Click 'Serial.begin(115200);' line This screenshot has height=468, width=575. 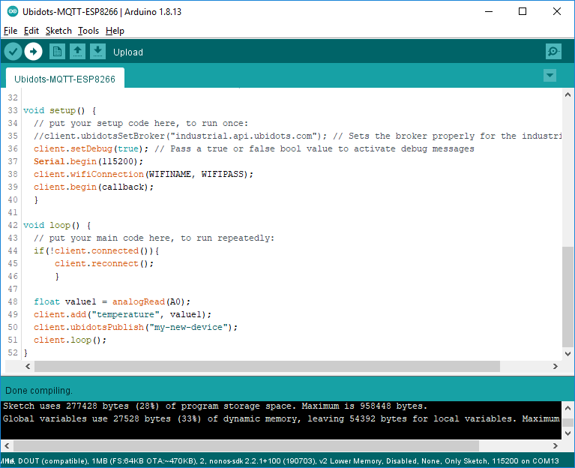(x=88, y=161)
